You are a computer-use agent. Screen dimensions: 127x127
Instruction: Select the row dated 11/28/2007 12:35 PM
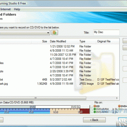point(59,54)
